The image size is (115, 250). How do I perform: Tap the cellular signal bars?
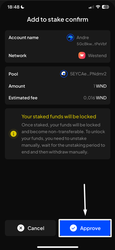pos(91,7)
